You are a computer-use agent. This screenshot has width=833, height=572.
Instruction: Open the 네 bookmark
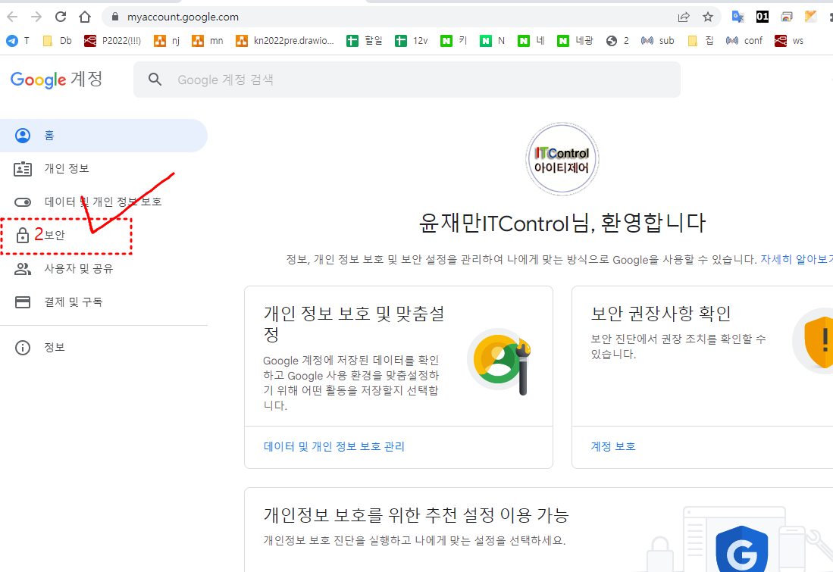coord(531,40)
